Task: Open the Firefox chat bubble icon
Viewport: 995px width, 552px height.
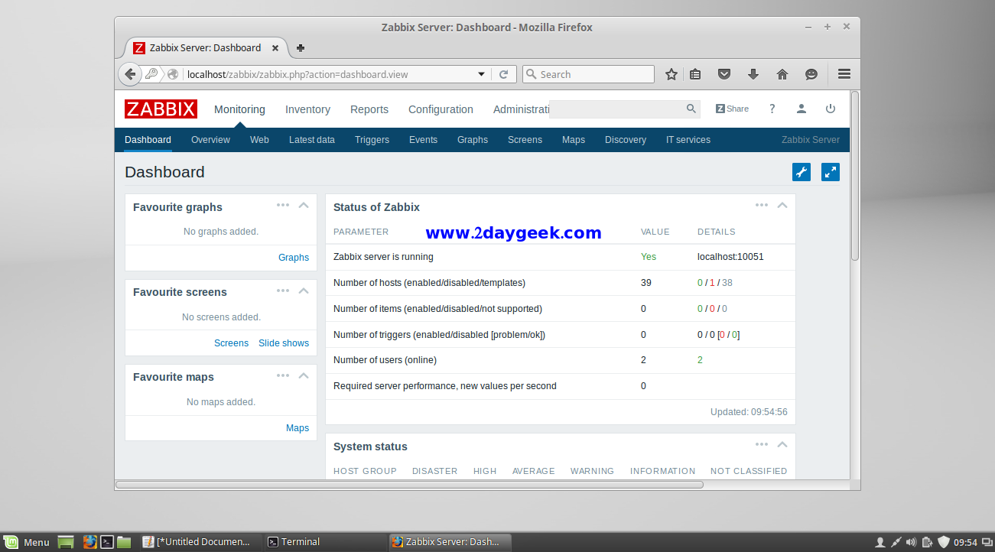Action: tap(811, 74)
